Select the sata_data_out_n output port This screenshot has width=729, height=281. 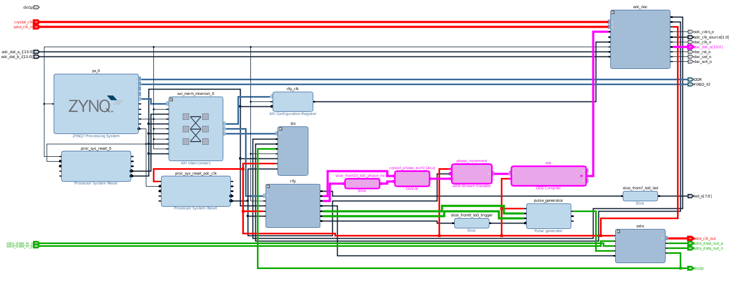[x=691, y=248]
